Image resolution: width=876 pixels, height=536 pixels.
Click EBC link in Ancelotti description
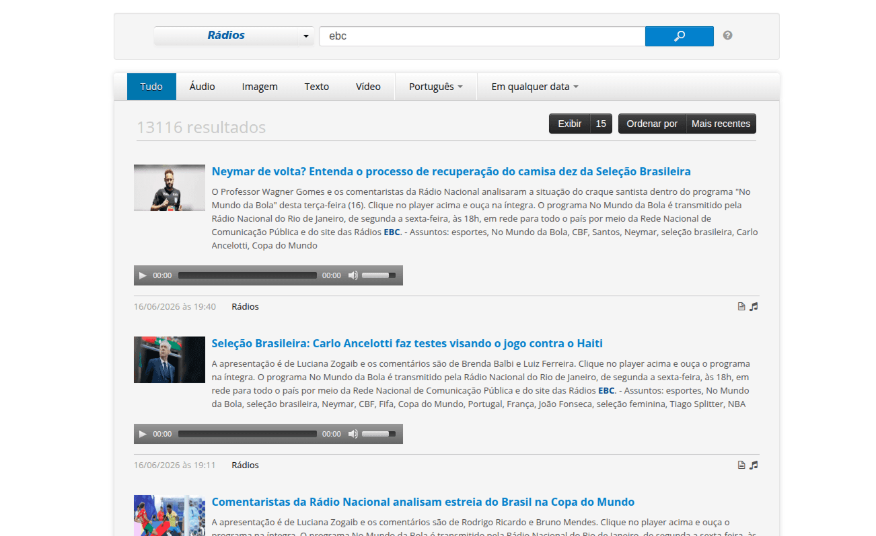coord(606,391)
